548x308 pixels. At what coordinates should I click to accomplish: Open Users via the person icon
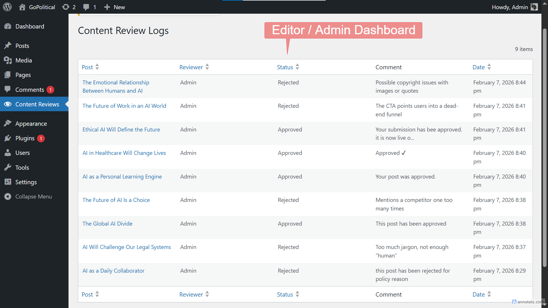point(8,153)
